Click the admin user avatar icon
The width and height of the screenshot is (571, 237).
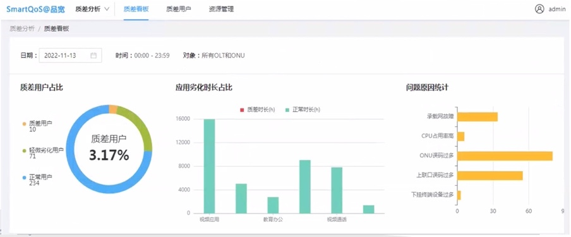pyautogui.click(x=539, y=9)
